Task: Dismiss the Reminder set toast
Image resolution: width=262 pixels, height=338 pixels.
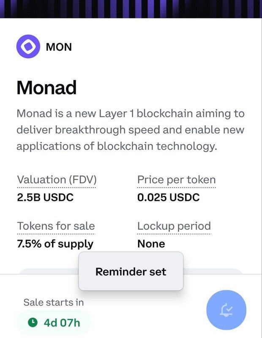Action: 131,271
